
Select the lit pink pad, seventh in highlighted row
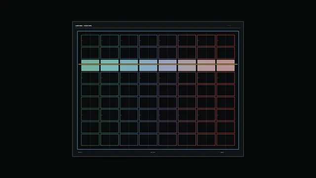[206, 65]
